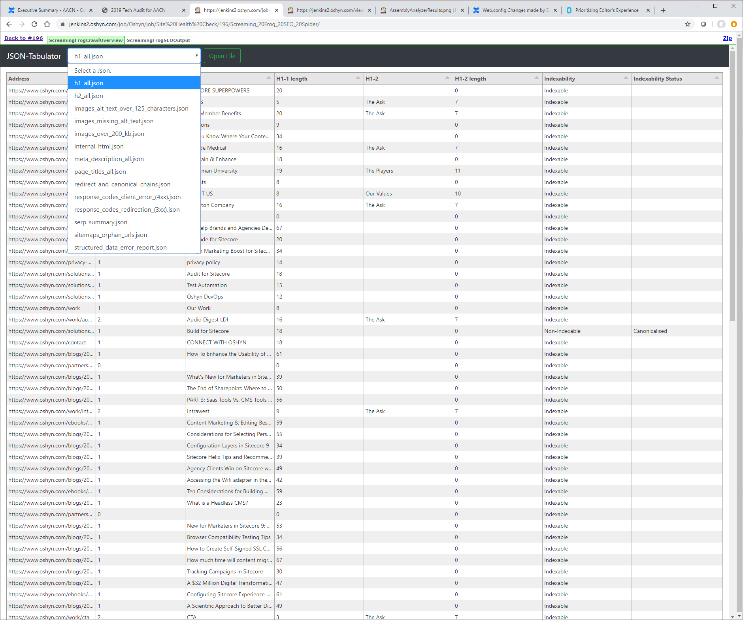The image size is (743, 620).
Task: Click the https://www.oshyn.com/work address cell
Action: tap(51, 308)
